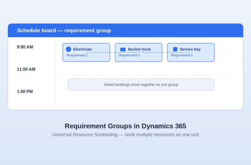
Task: Click the 'Requirement Groups in Dynamics 365' title
Action: [125, 126]
